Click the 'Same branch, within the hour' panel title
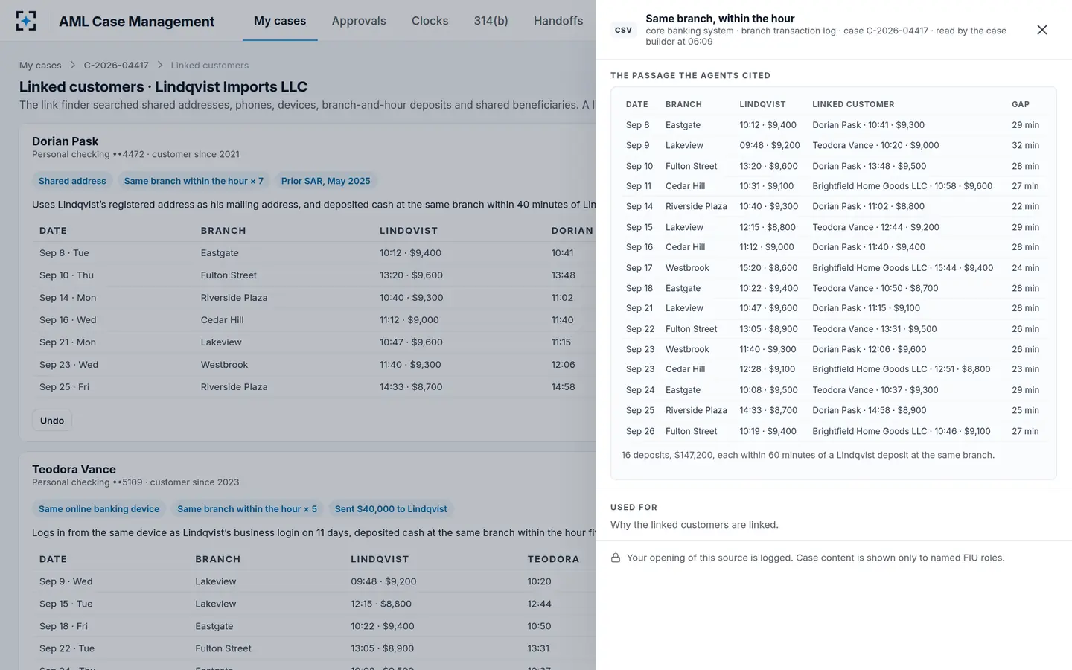 720,19
